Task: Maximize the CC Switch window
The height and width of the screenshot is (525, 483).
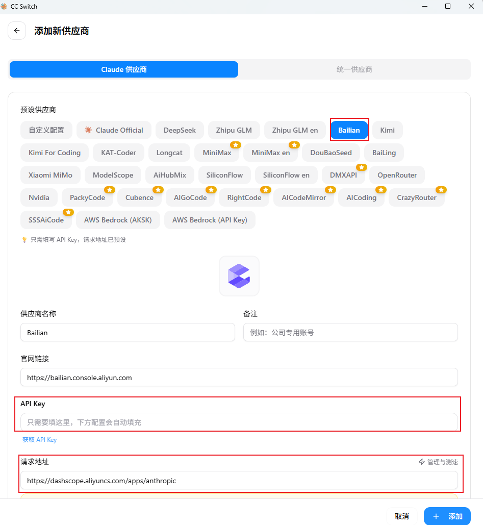Action: click(447, 6)
